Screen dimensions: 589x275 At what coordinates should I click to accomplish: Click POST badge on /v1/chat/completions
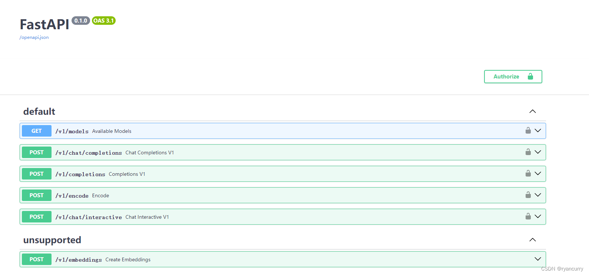[x=37, y=152]
